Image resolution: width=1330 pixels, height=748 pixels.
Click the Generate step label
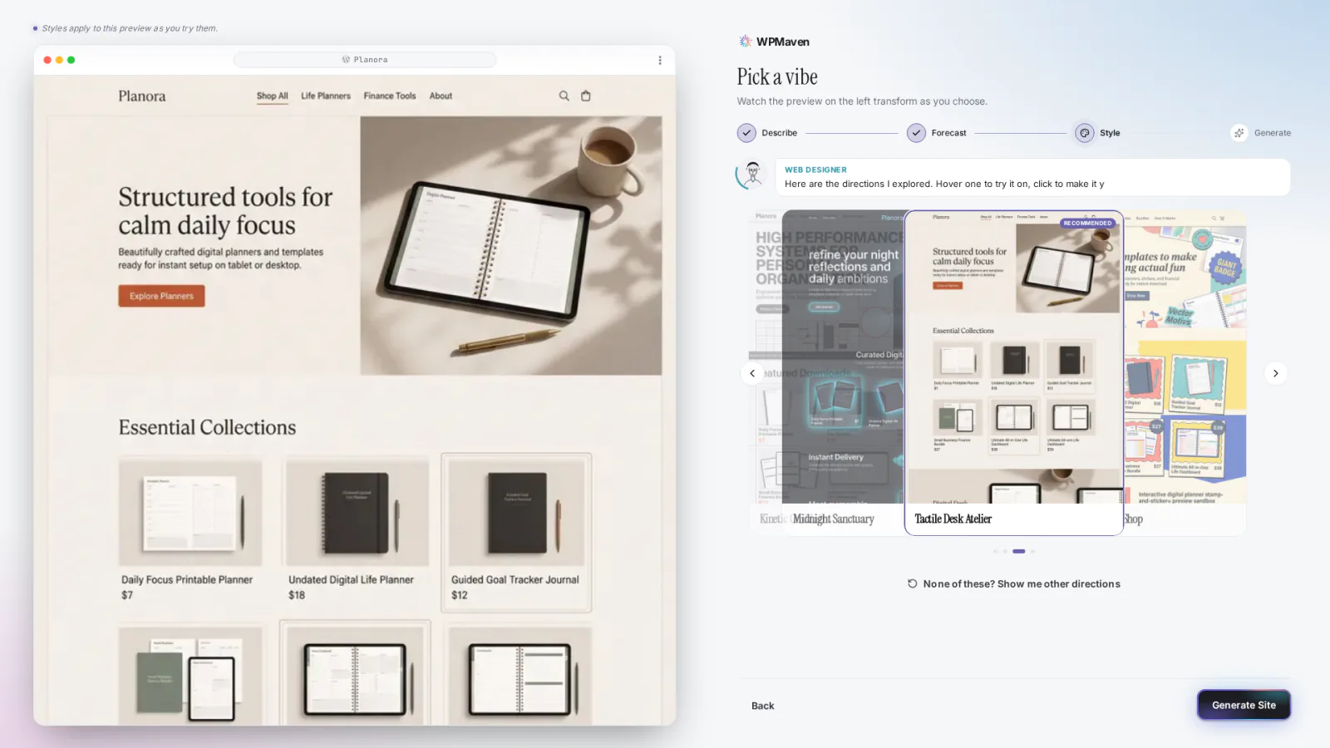pyautogui.click(x=1273, y=133)
